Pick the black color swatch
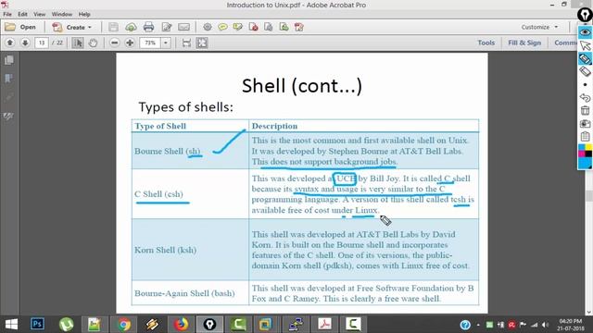593x333 pixels. (x=588, y=154)
